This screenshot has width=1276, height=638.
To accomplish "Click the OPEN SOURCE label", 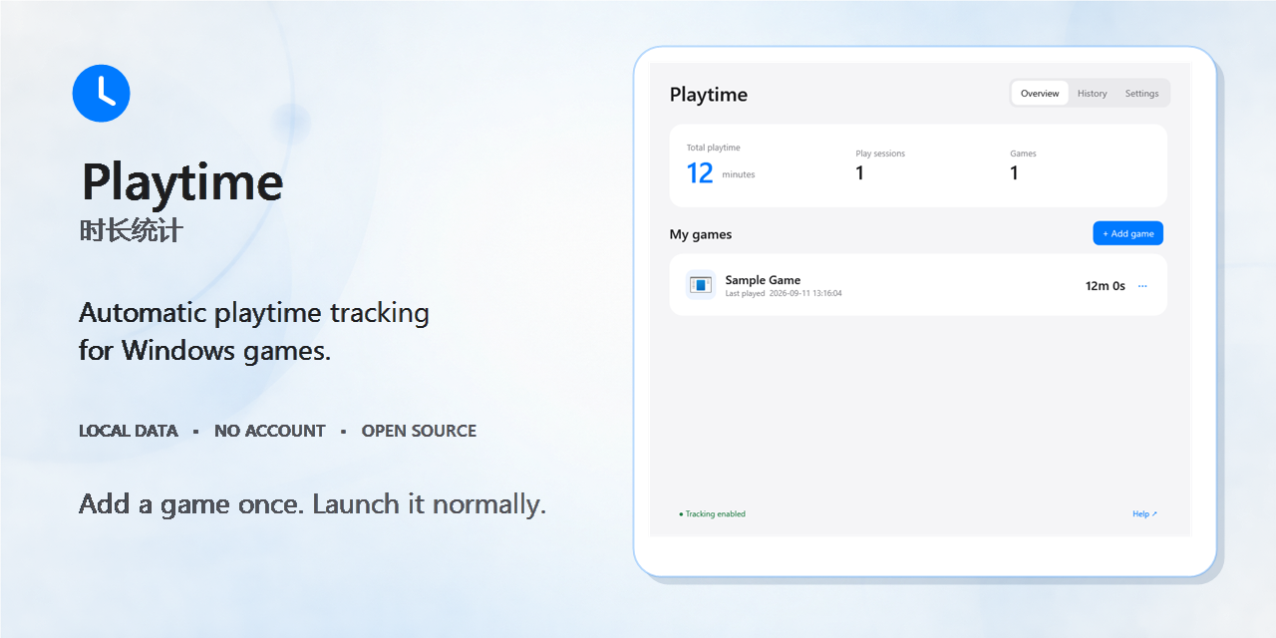I will click(x=419, y=431).
